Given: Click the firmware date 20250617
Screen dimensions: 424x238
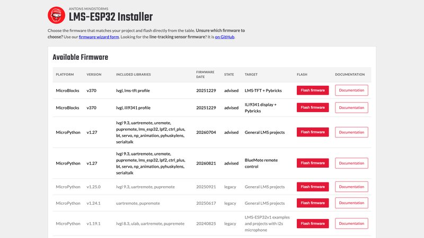Looking at the screenshot, I should coord(206,203).
